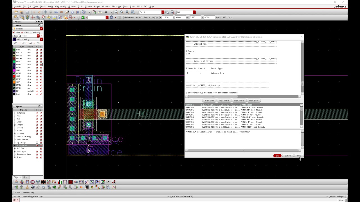Click the Undo arrow icon
Viewport: 360px width, 202px height.
[34, 12]
